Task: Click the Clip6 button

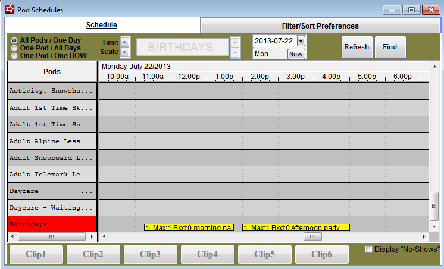Action: tap(321, 254)
